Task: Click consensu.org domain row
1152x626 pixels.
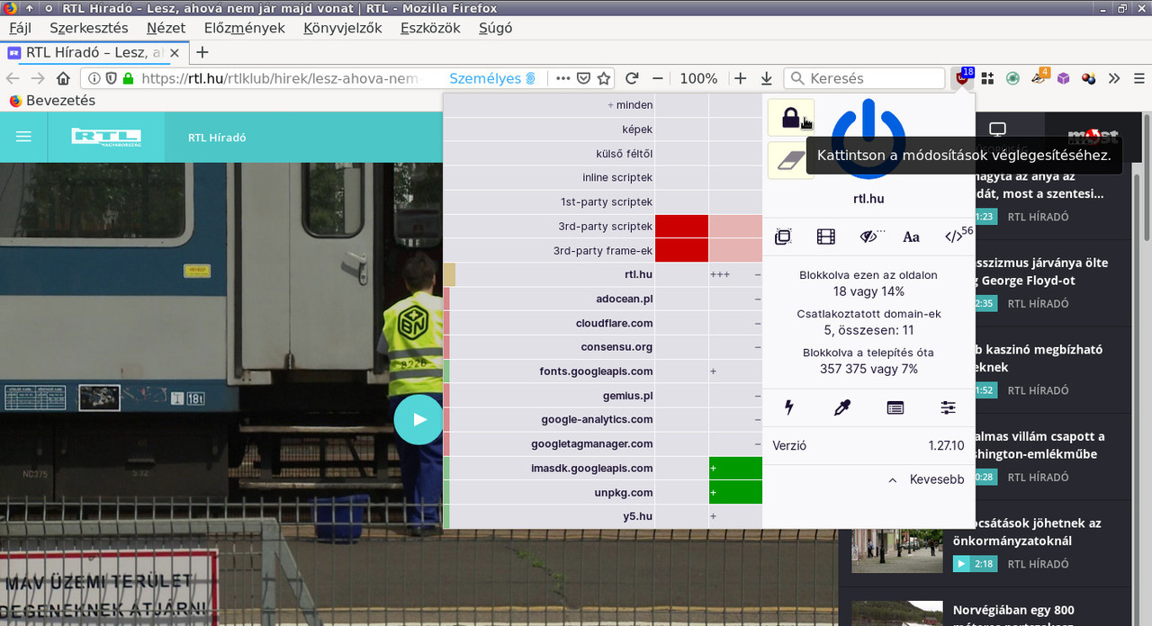Action: [550, 346]
